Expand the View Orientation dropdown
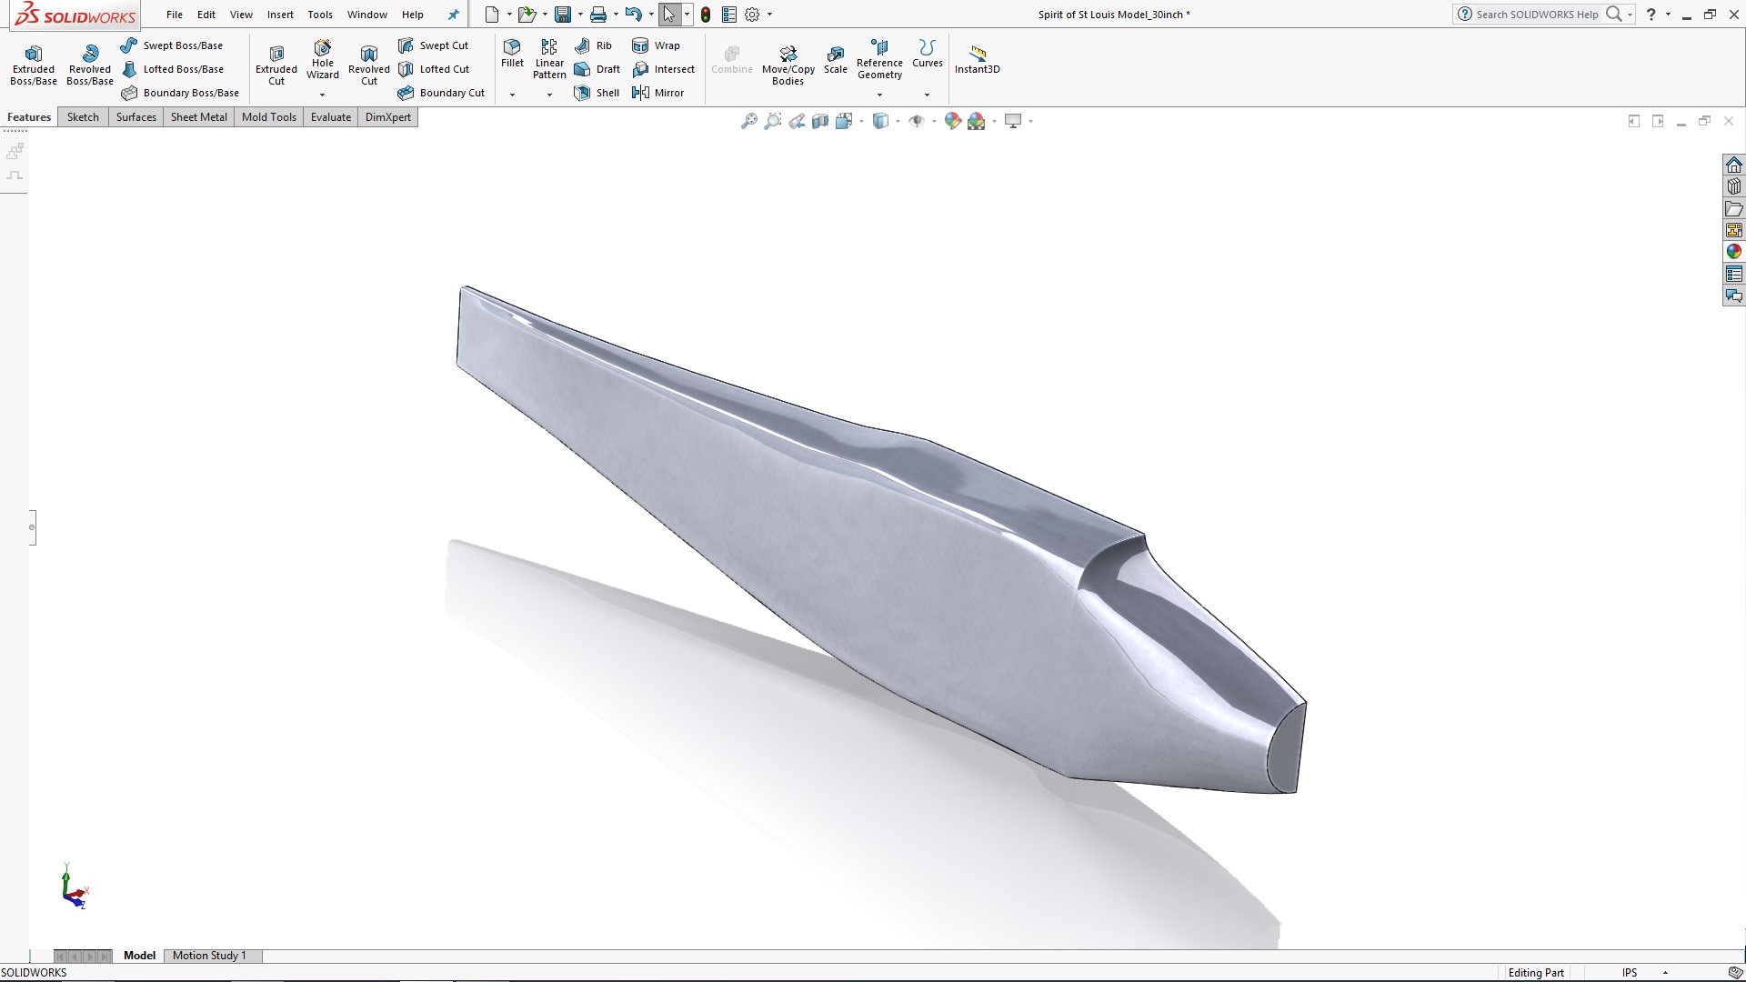This screenshot has width=1746, height=982. [860, 120]
